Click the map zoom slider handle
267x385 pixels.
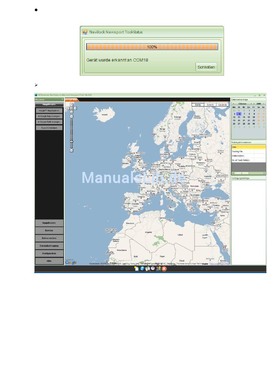coord(71,141)
